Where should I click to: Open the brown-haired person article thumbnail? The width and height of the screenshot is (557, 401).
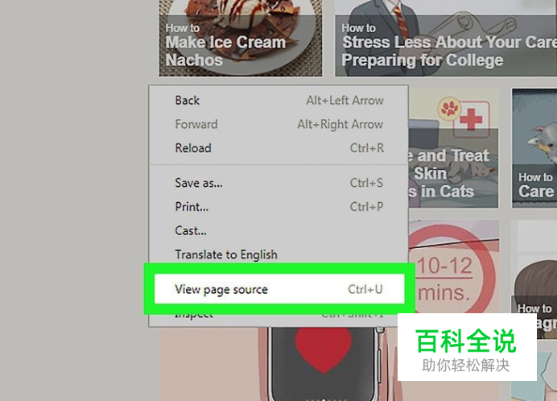point(534,277)
